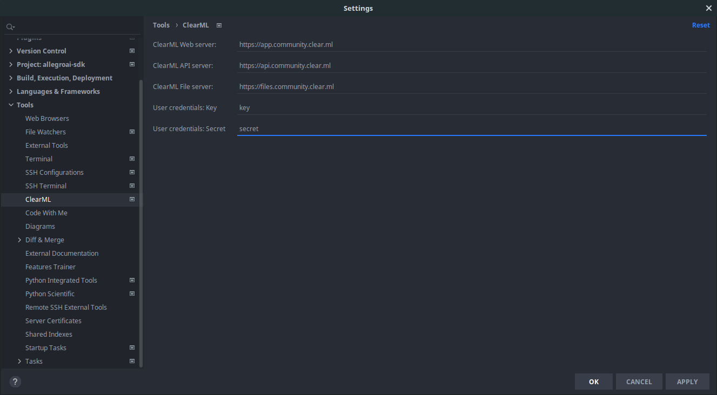Click project-level icon beside Version Control
The height and width of the screenshot is (395, 717).
click(132, 51)
